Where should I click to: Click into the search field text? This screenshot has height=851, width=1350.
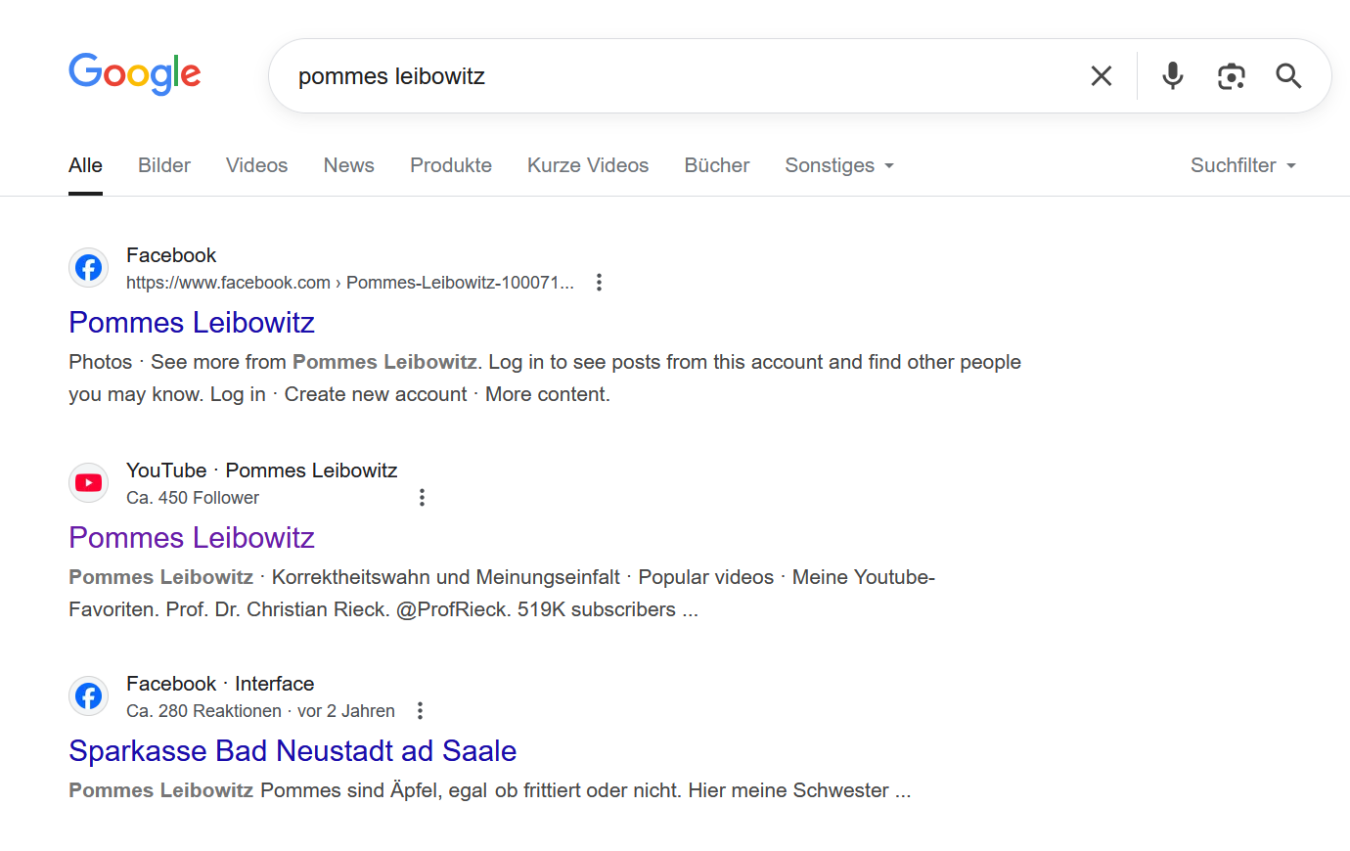(391, 76)
